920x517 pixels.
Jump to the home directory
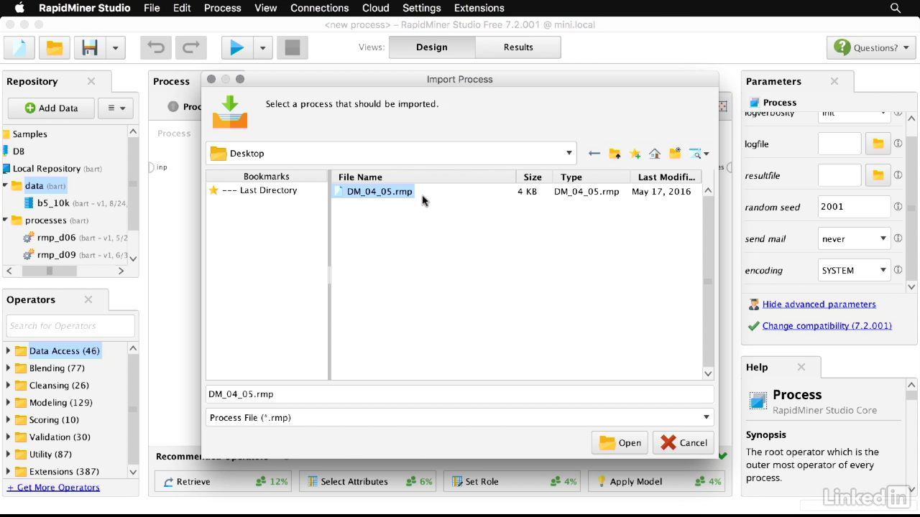pos(655,154)
